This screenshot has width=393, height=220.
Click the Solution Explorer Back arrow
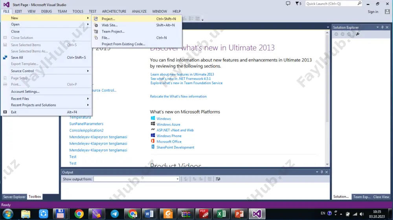[x=336, y=34]
